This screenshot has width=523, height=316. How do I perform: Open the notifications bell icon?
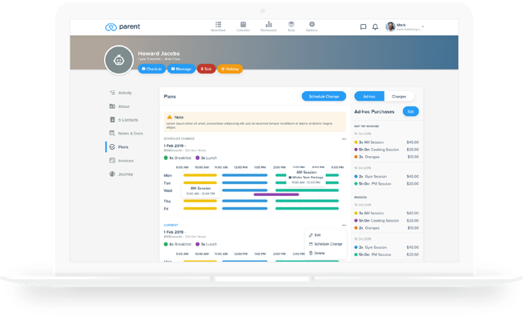(376, 26)
